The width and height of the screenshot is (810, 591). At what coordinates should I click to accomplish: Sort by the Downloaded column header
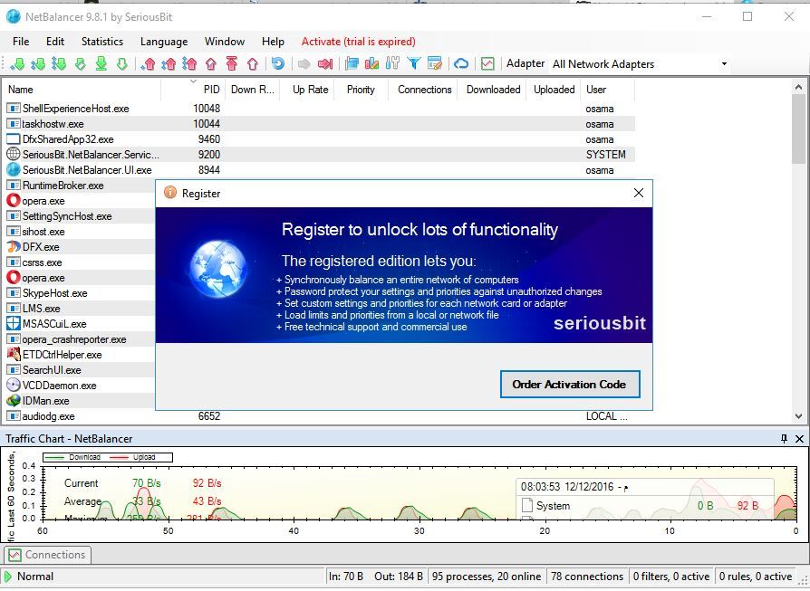(492, 90)
